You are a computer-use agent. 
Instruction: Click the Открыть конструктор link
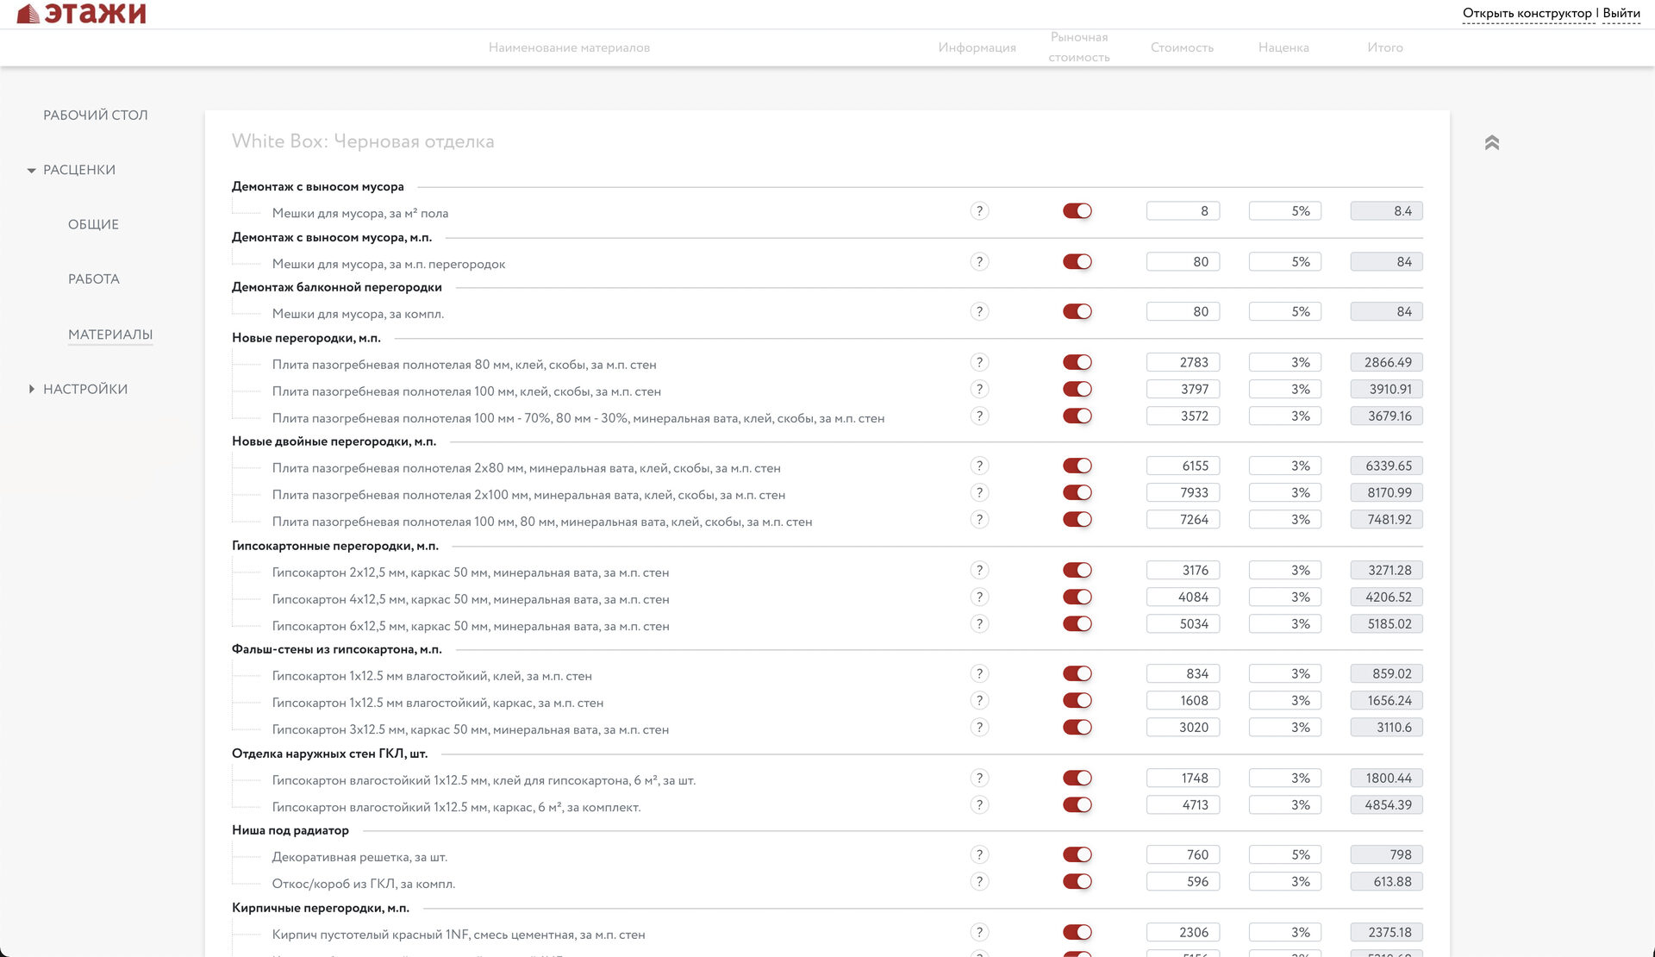[1527, 14]
